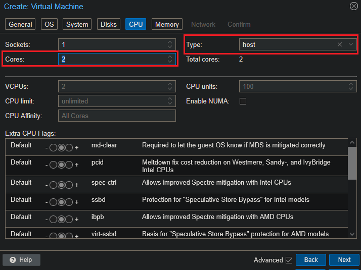Click the plus icon for md-clear flag
The width and height of the screenshot is (361, 270).
click(77, 148)
